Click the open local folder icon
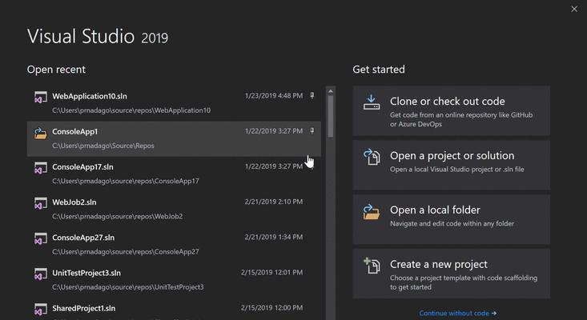 372,211
